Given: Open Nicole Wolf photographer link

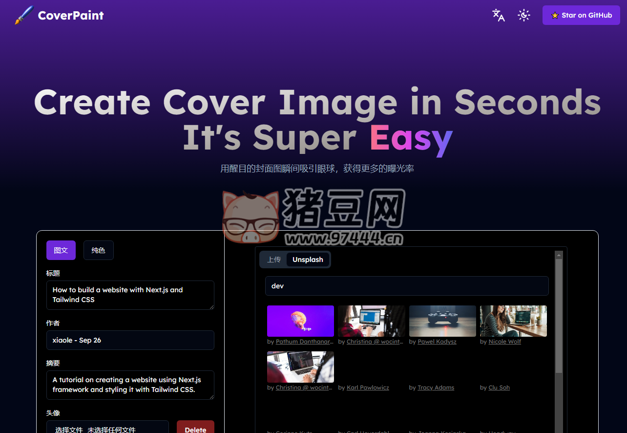Looking at the screenshot, I should [504, 342].
